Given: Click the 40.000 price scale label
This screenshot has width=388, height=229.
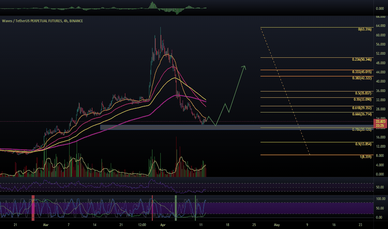Looking at the screenshot, I should [x=381, y=81].
